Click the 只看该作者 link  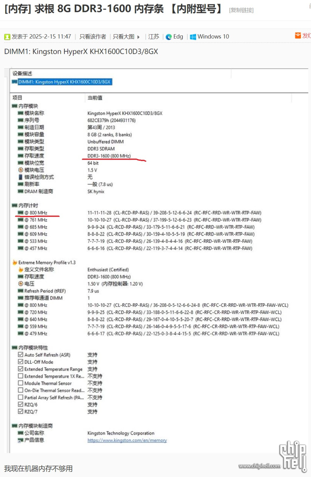(x=93, y=37)
